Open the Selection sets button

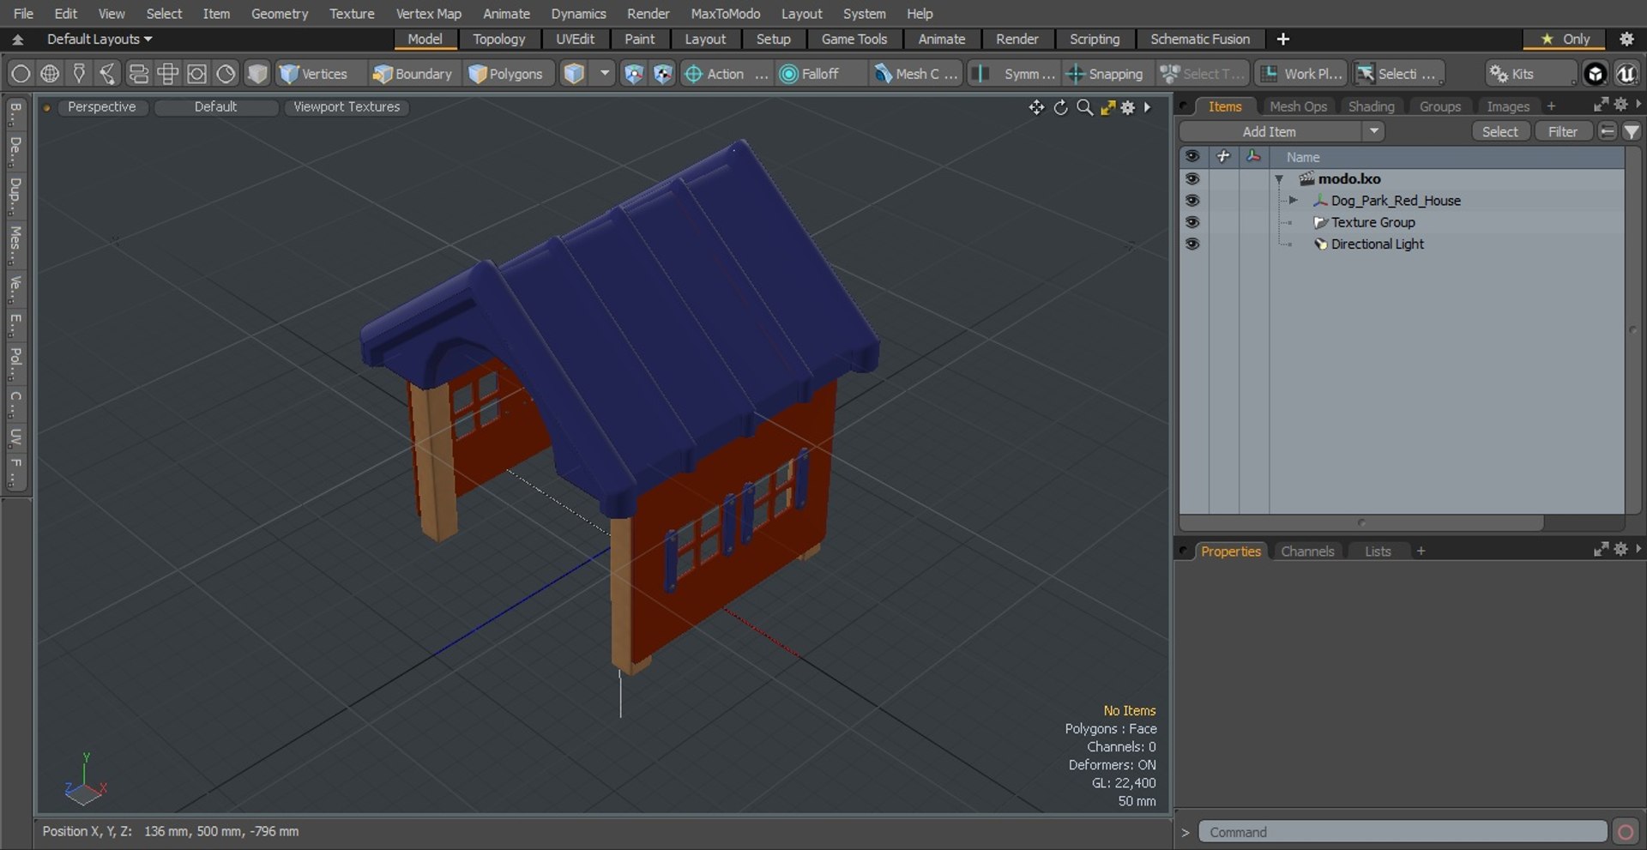(1398, 74)
